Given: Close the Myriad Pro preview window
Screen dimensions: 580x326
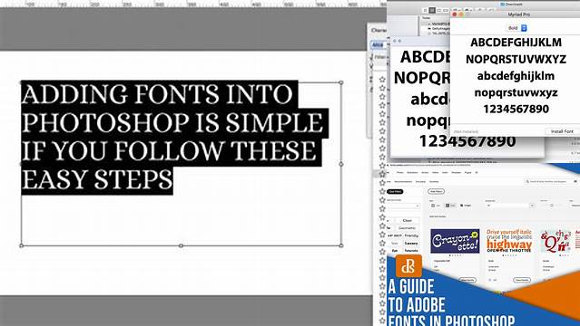Looking at the screenshot, I should pyautogui.click(x=455, y=14).
